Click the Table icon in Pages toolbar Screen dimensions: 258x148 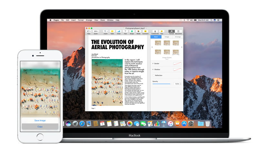pos(112,32)
